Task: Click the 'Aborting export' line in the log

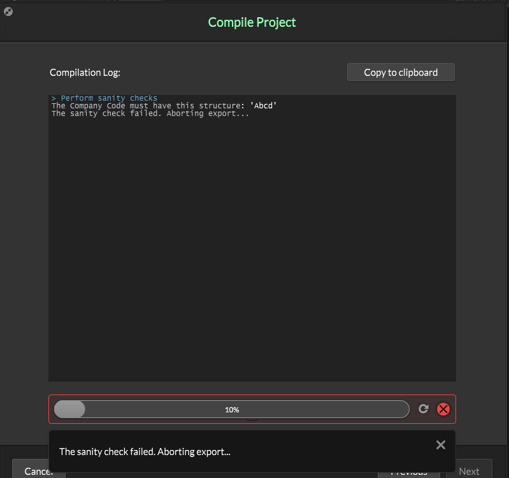Action: 150,113
